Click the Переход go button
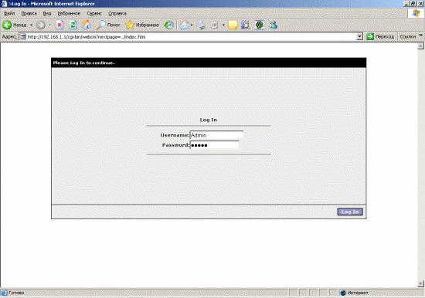This screenshot has width=425, height=298. pos(380,36)
